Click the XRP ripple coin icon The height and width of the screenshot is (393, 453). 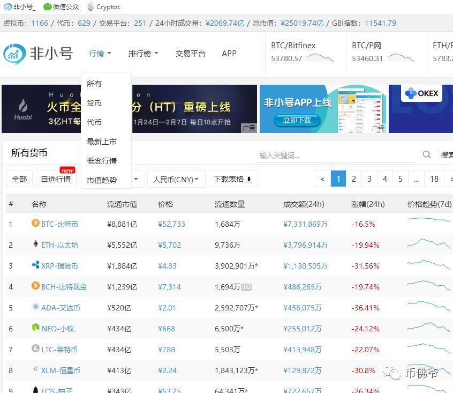[35, 265]
